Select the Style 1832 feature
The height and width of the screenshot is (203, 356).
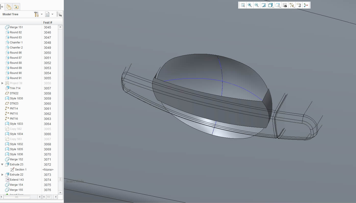click(x=16, y=144)
